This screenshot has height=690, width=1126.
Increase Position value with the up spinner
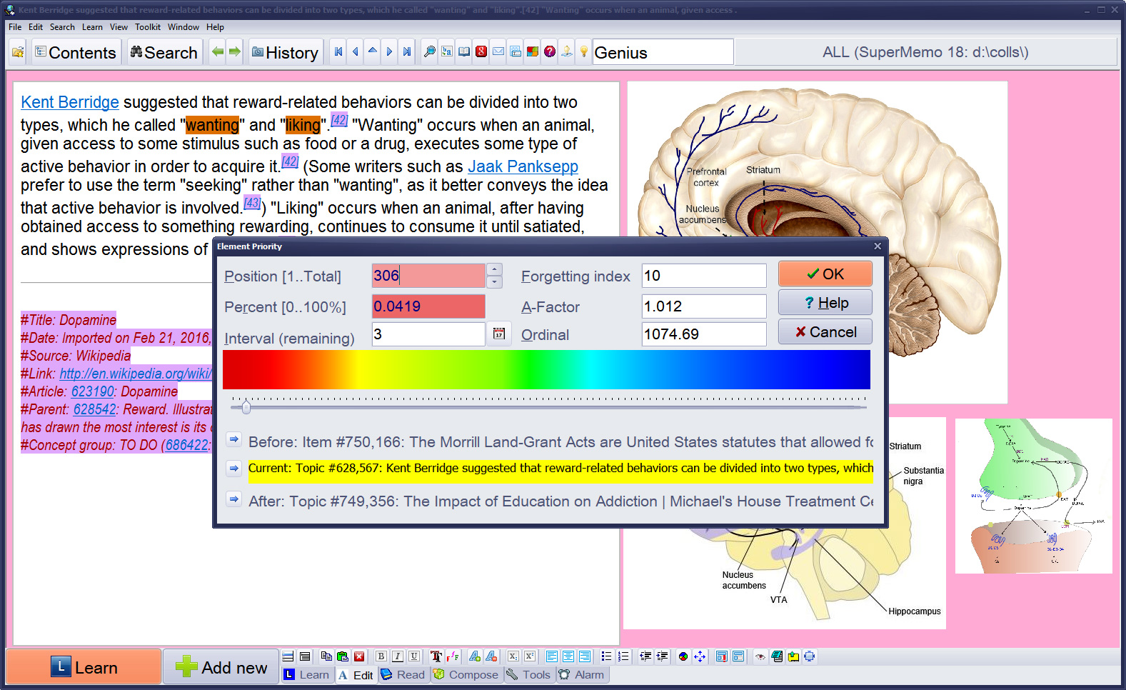[494, 270]
